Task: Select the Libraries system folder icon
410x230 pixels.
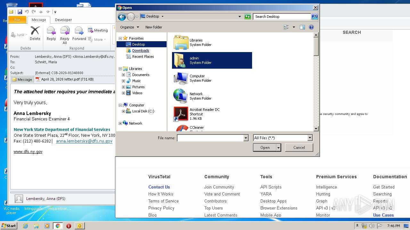Action: (x=181, y=42)
